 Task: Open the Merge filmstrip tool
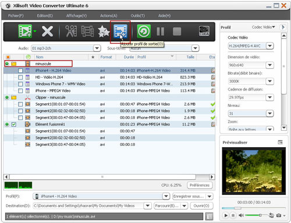click(x=87, y=31)
